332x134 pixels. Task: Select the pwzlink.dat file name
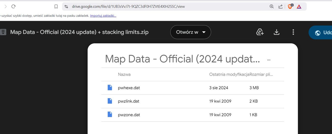pyautogui.click(x=129, y=101)
